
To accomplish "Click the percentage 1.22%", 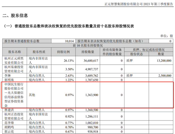I will (69, 80).
